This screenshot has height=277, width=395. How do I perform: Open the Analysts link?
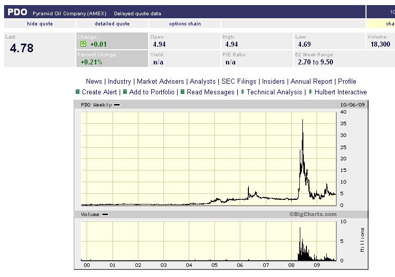point(203,81)
